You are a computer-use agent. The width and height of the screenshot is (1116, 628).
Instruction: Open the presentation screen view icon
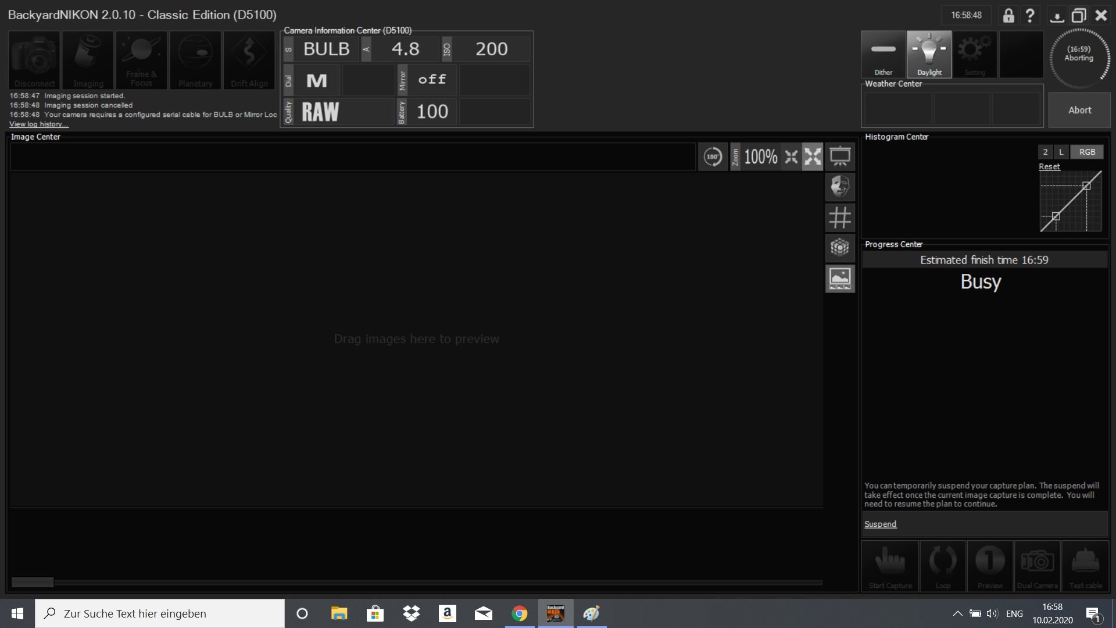point(840,156)
